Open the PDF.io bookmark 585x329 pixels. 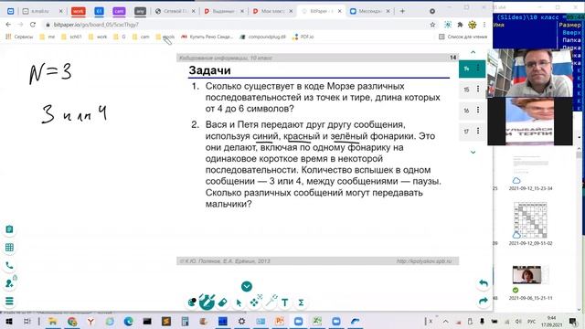[x=303, y=37]
